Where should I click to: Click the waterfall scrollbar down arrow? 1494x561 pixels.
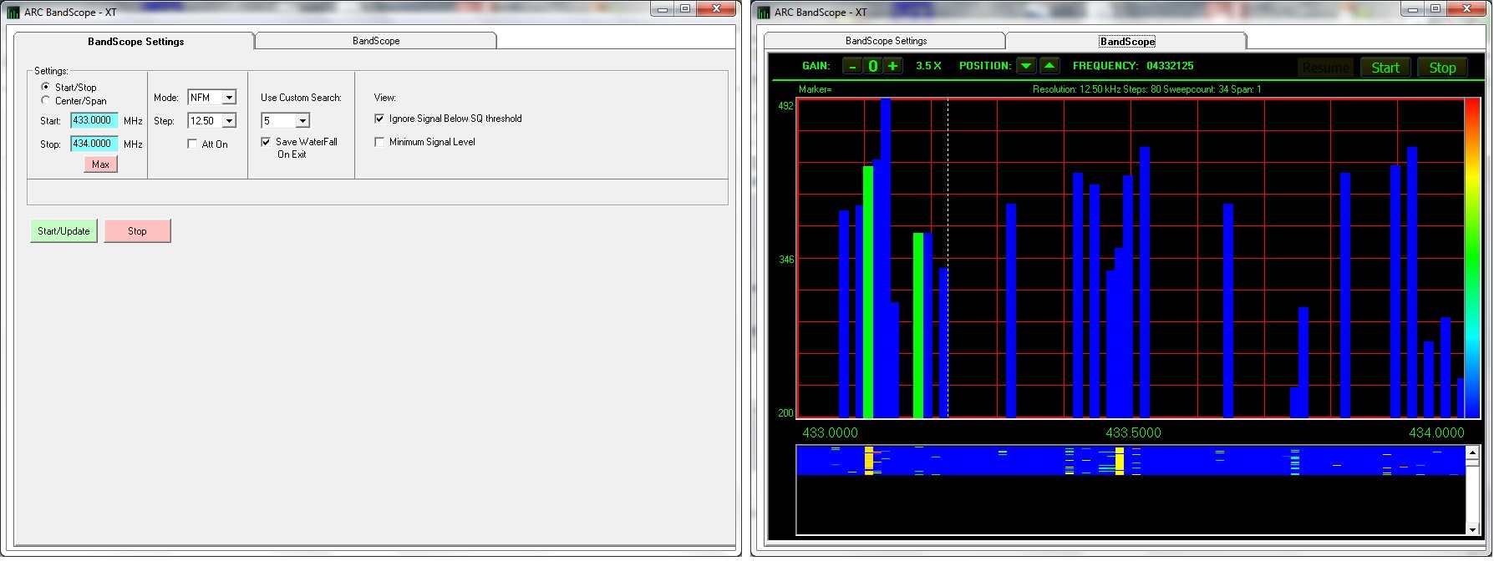[x=1472, y=528]
